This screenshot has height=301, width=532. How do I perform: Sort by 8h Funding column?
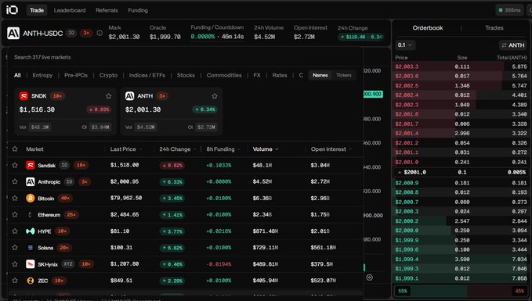223,149
